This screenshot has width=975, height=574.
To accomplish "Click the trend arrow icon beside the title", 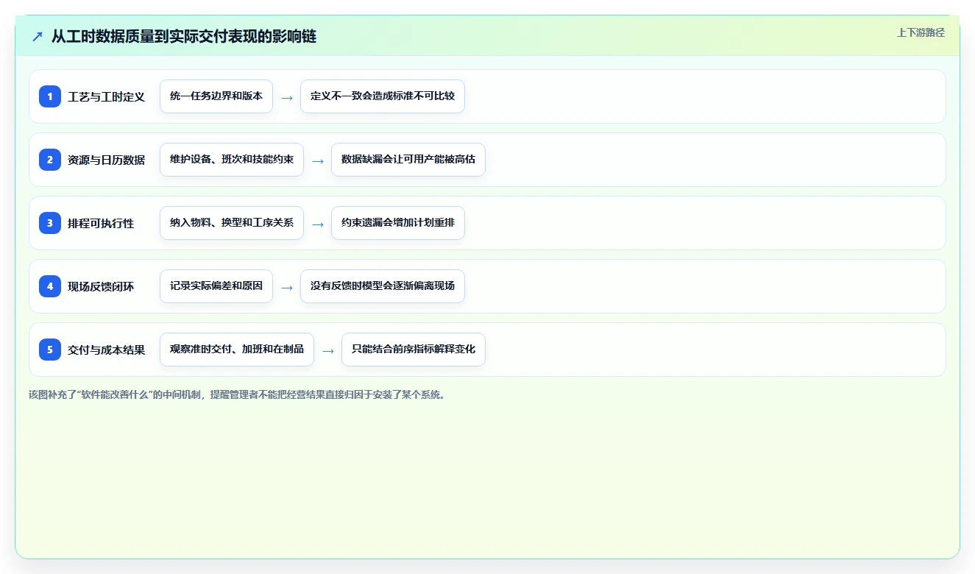I will point(38,36).
